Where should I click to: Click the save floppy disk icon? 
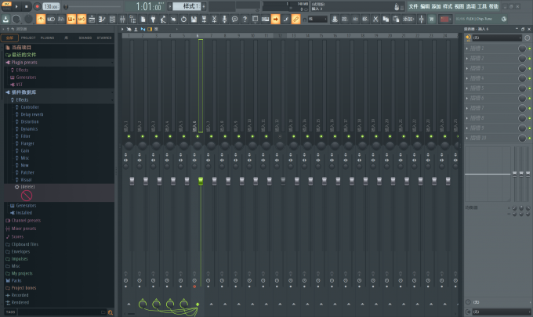click(x=194, y=20)
